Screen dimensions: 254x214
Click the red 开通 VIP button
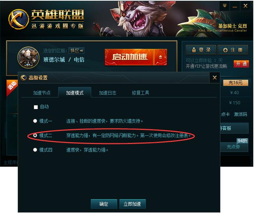click(x=241, y=64)
